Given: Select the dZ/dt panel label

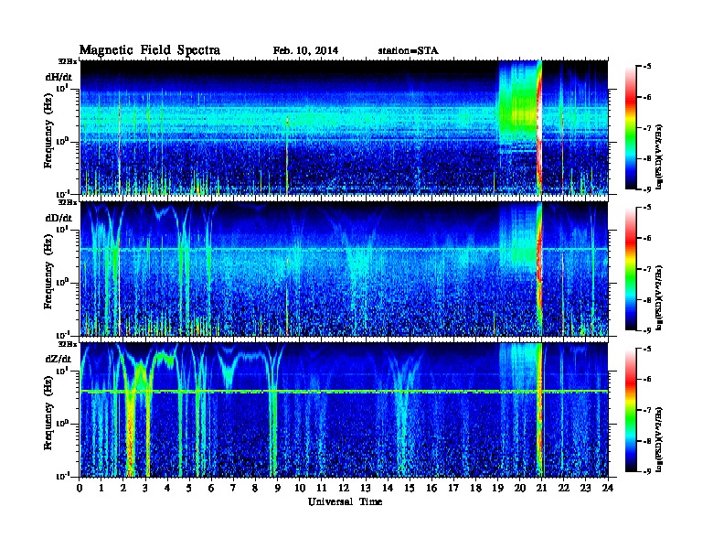Looking at the screenshot, I should [x=59, y=359].
